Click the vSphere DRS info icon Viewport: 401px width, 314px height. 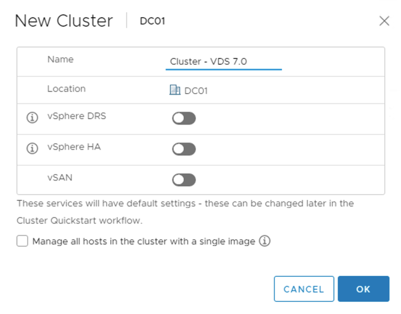click(x=32, y=117)
